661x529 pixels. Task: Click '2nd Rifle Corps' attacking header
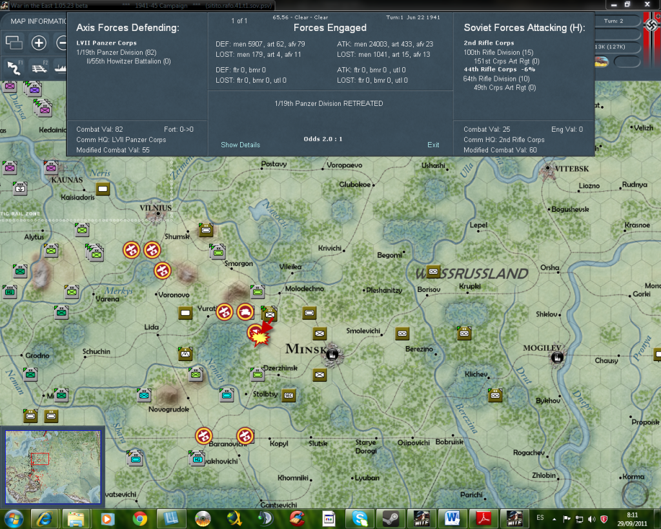pos(489,43)
